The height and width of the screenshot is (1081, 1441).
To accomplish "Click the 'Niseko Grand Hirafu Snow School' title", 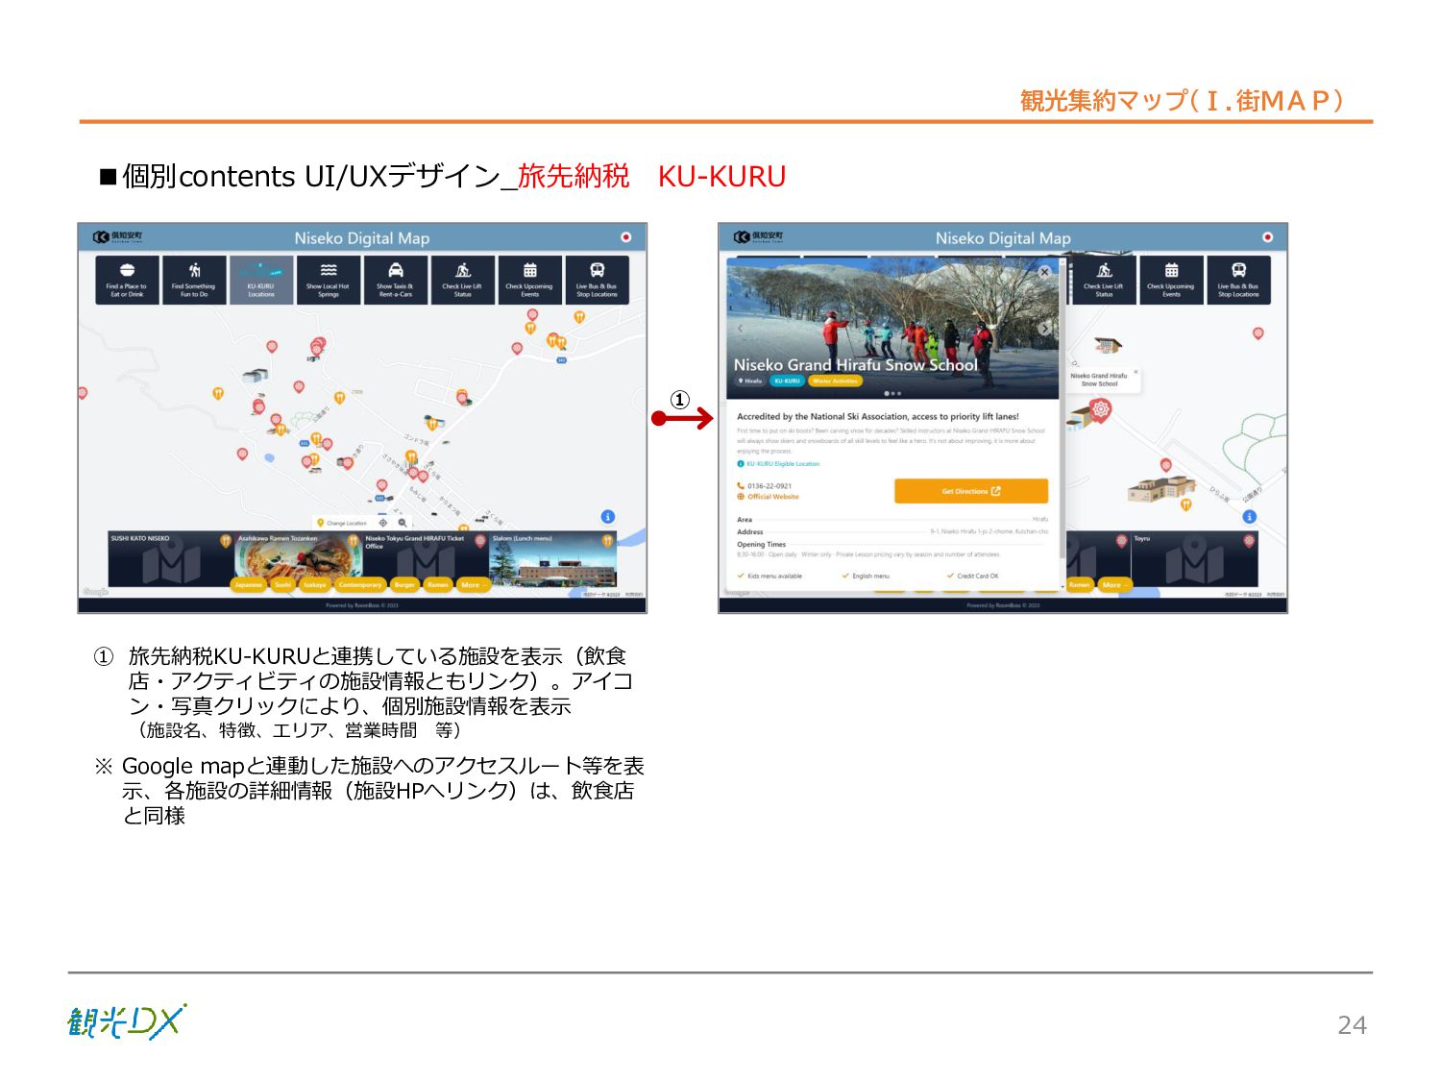I will coord(856,365).
